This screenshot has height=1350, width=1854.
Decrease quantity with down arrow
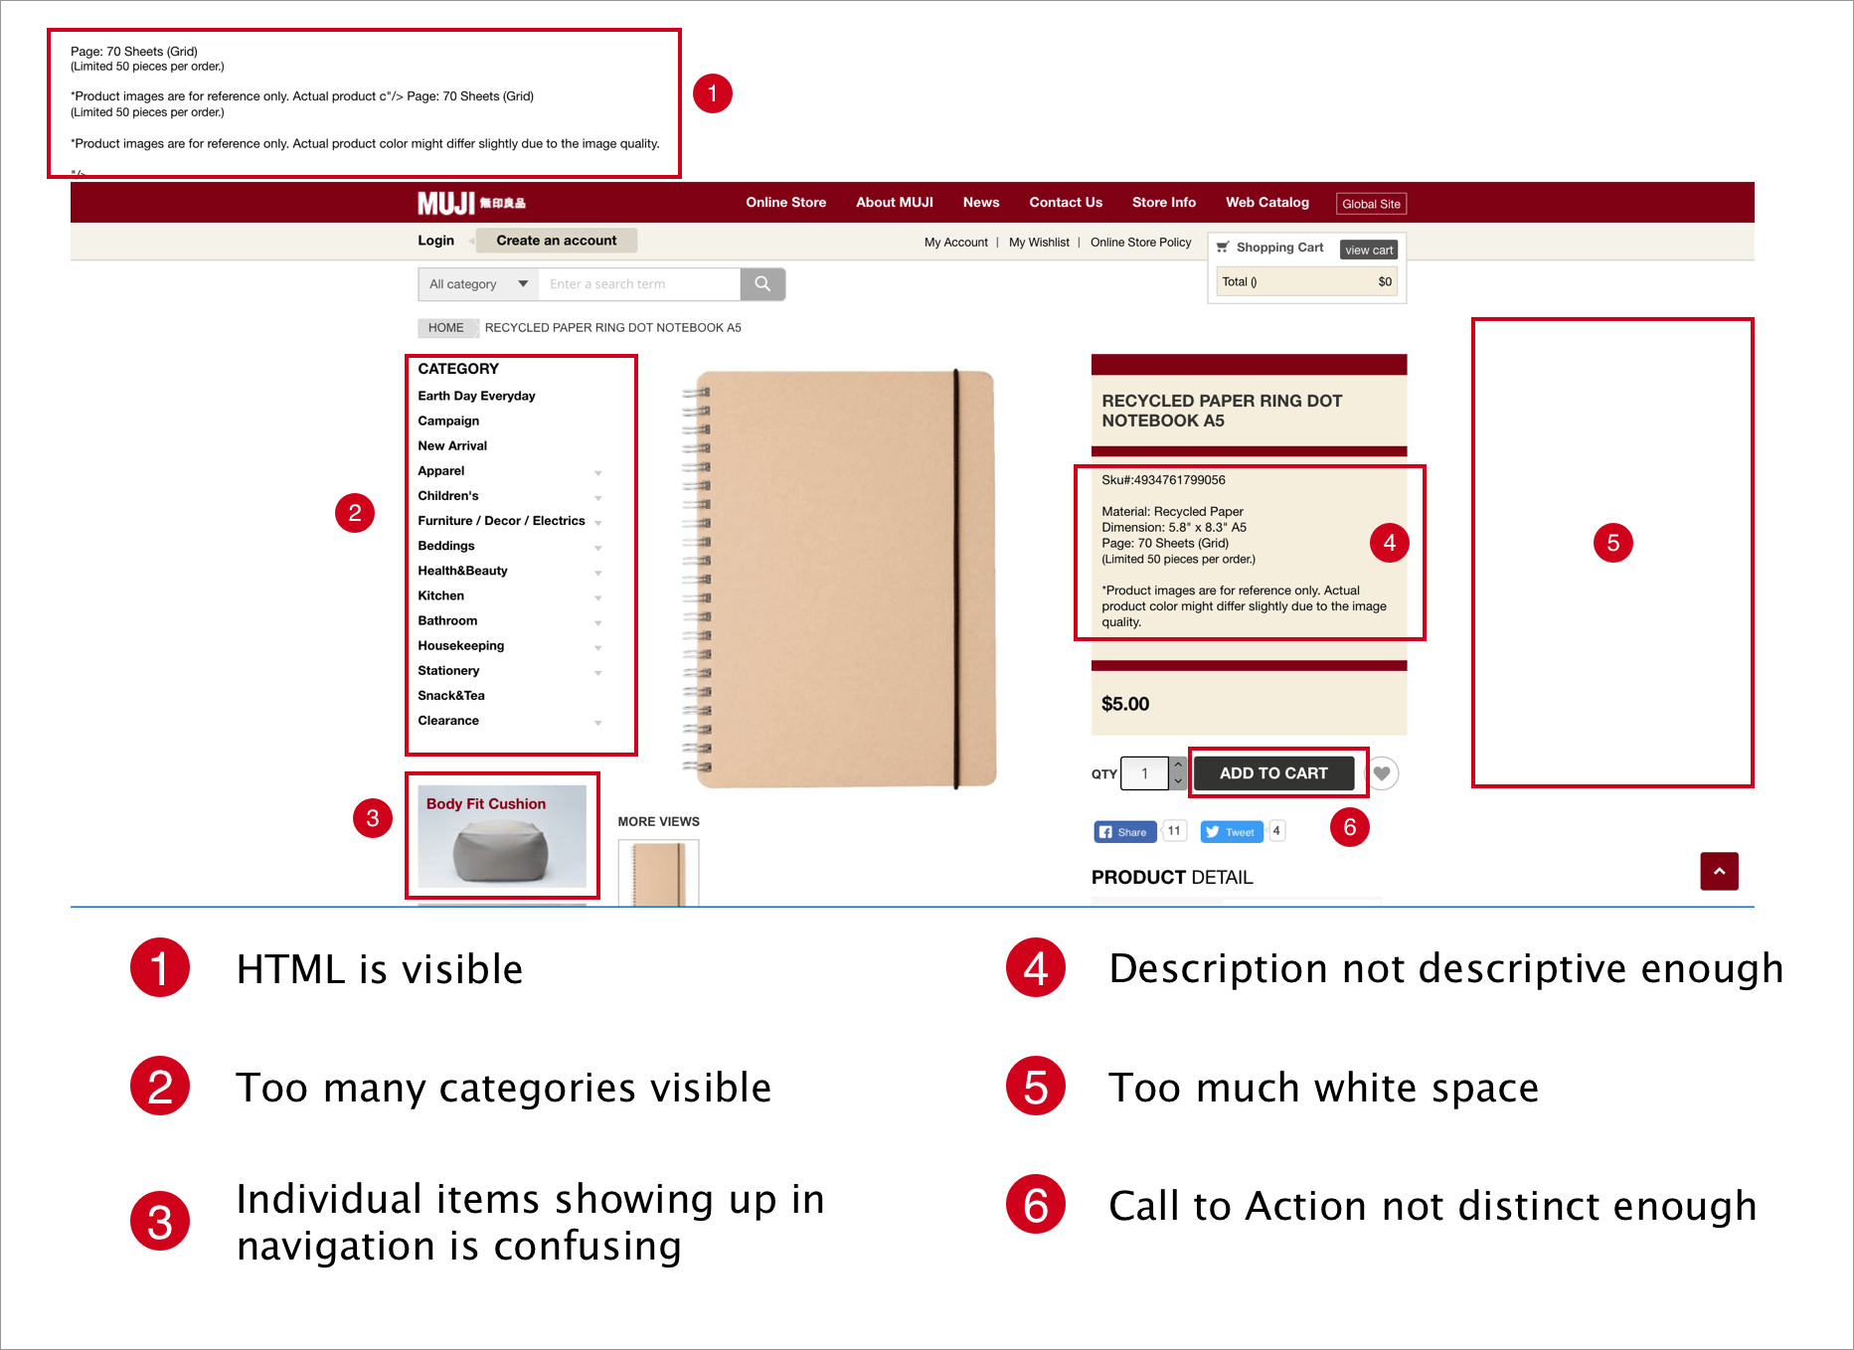(x=1178, y=781)
